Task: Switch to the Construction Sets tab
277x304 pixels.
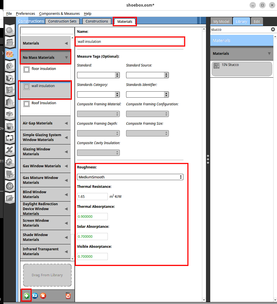Action: 62,21
